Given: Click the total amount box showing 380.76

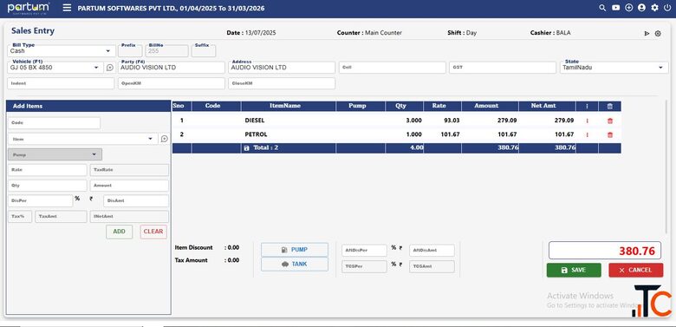Looking at the screenshot, I should point(605,251).
